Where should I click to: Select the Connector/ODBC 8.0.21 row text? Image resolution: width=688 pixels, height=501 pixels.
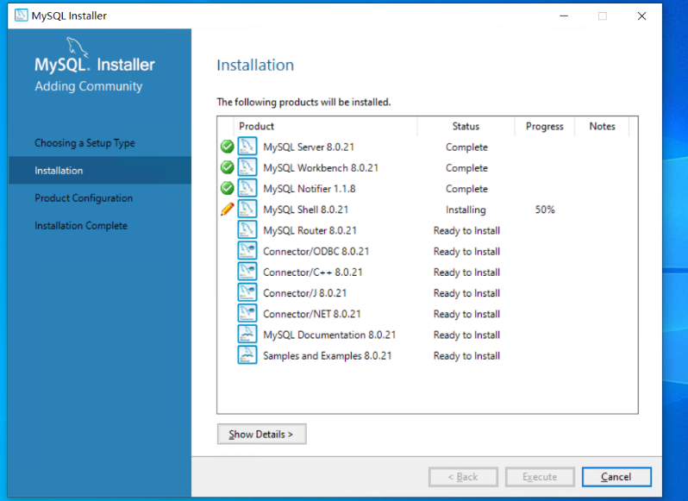pyautogui.click(x=316, y=252)
